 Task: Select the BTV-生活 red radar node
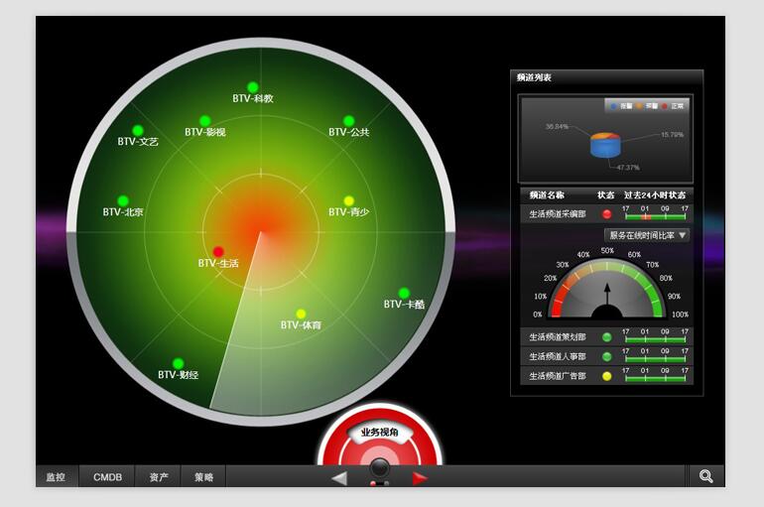point(219,251)
